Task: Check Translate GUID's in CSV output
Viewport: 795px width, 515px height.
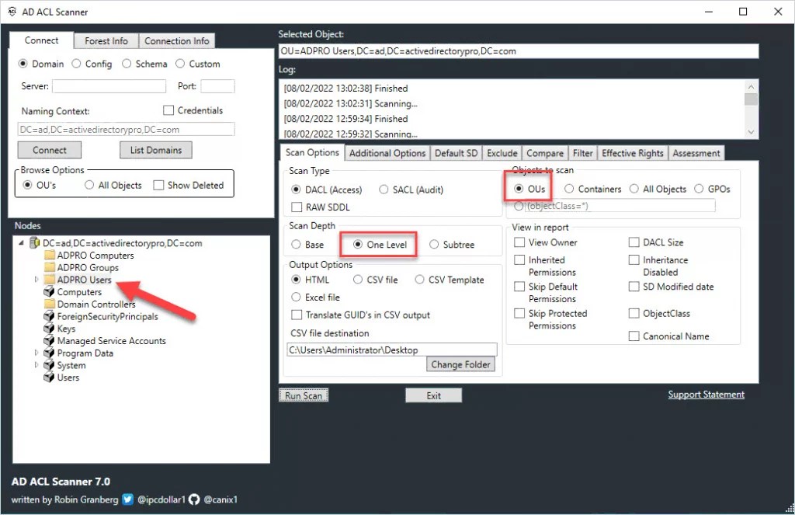Action: click(296, 315)
